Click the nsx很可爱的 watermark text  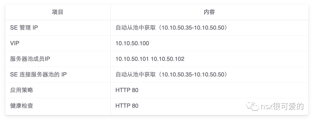click(x=282, y=106)
